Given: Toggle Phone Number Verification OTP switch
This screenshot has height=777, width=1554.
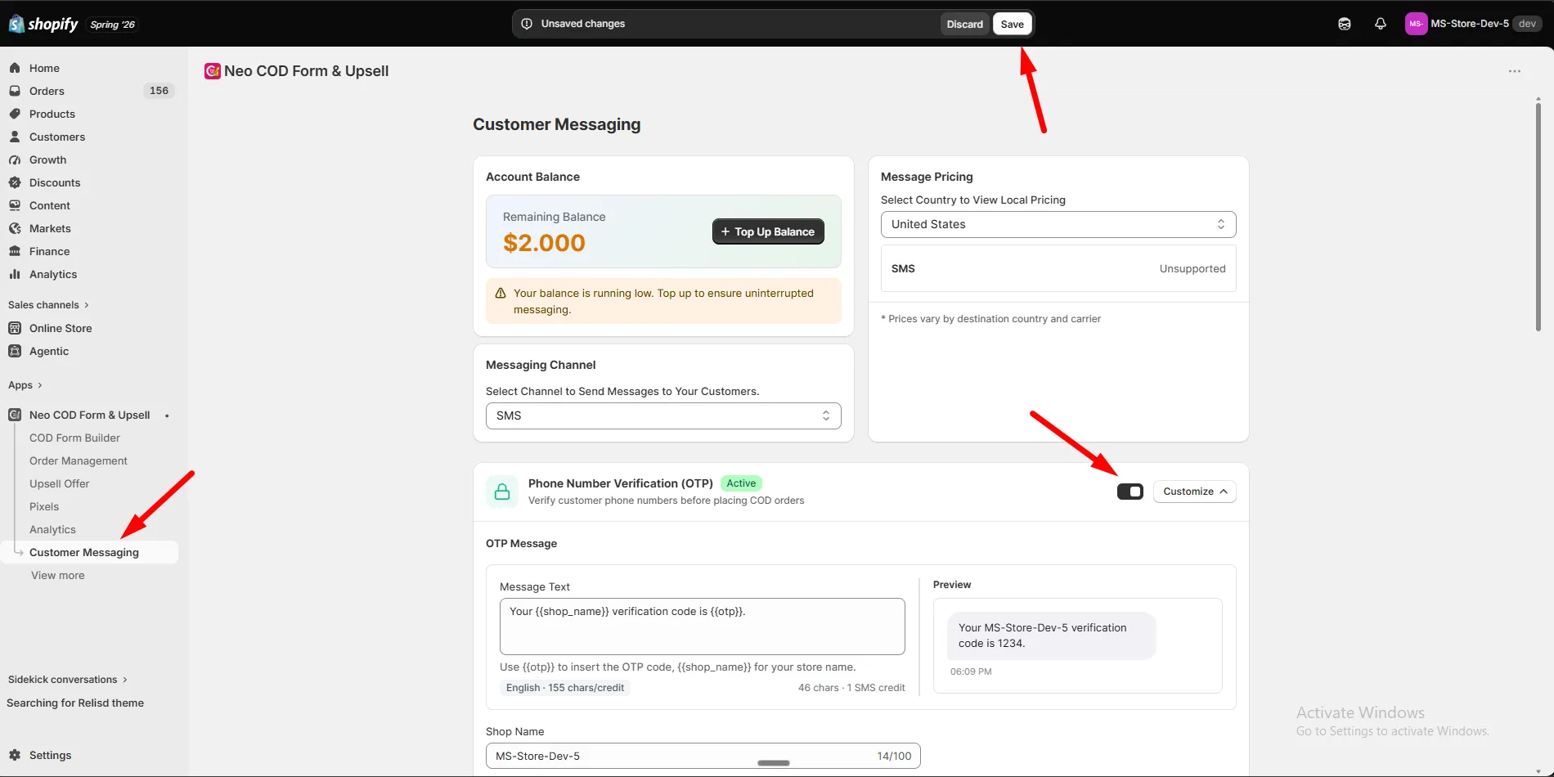Looking at the screenshot, I should [1130, 492].
